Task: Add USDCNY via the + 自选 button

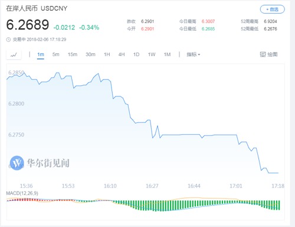Action: 273,9
